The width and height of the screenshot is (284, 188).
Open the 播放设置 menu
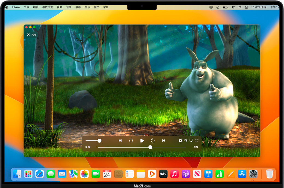pos(48,7)
